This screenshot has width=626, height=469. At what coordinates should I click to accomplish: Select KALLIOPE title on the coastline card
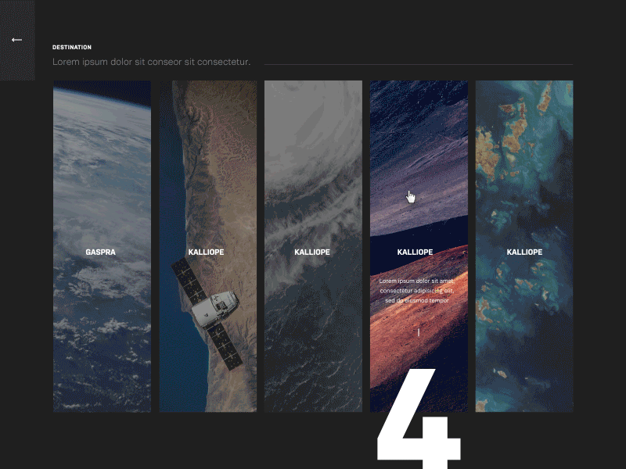(x=206, y=252)
